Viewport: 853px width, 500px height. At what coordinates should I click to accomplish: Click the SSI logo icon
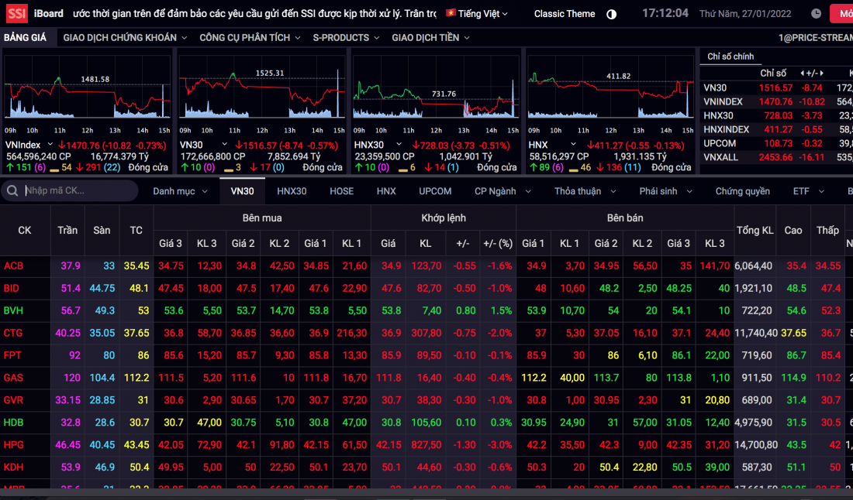click(16, 13)
